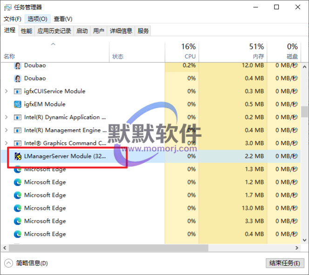Click the vertical scrollbar of the process list

pos(304,112)
